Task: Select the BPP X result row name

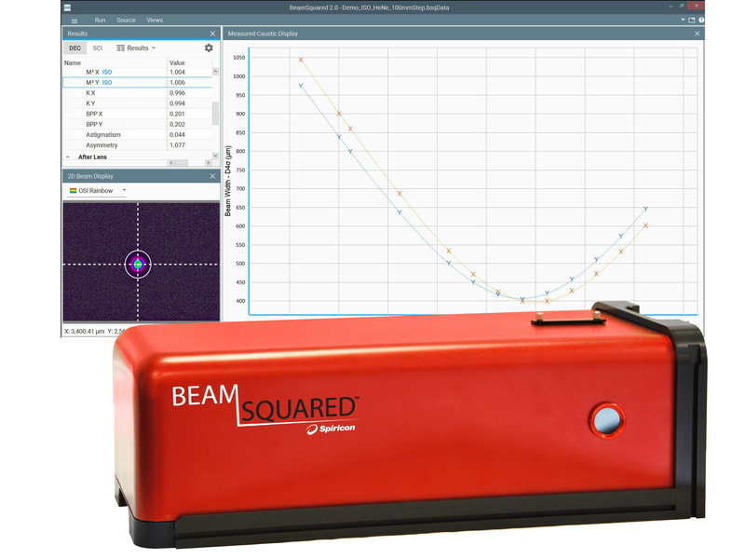Action: click(x=94, y=114)
